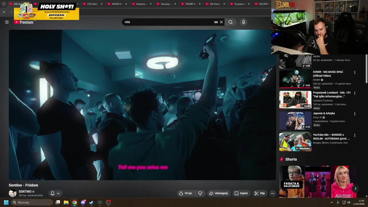Close the 'NATAN' tab
Viewport: 368px width, 207px height.
(x=126, y=4)
